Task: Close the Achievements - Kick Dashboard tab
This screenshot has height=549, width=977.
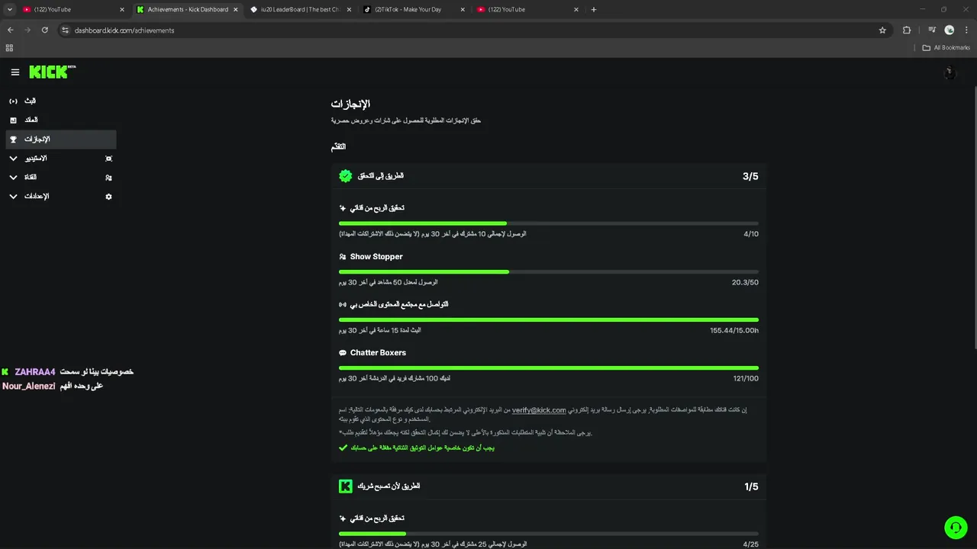Action: (x=235, y=9)
